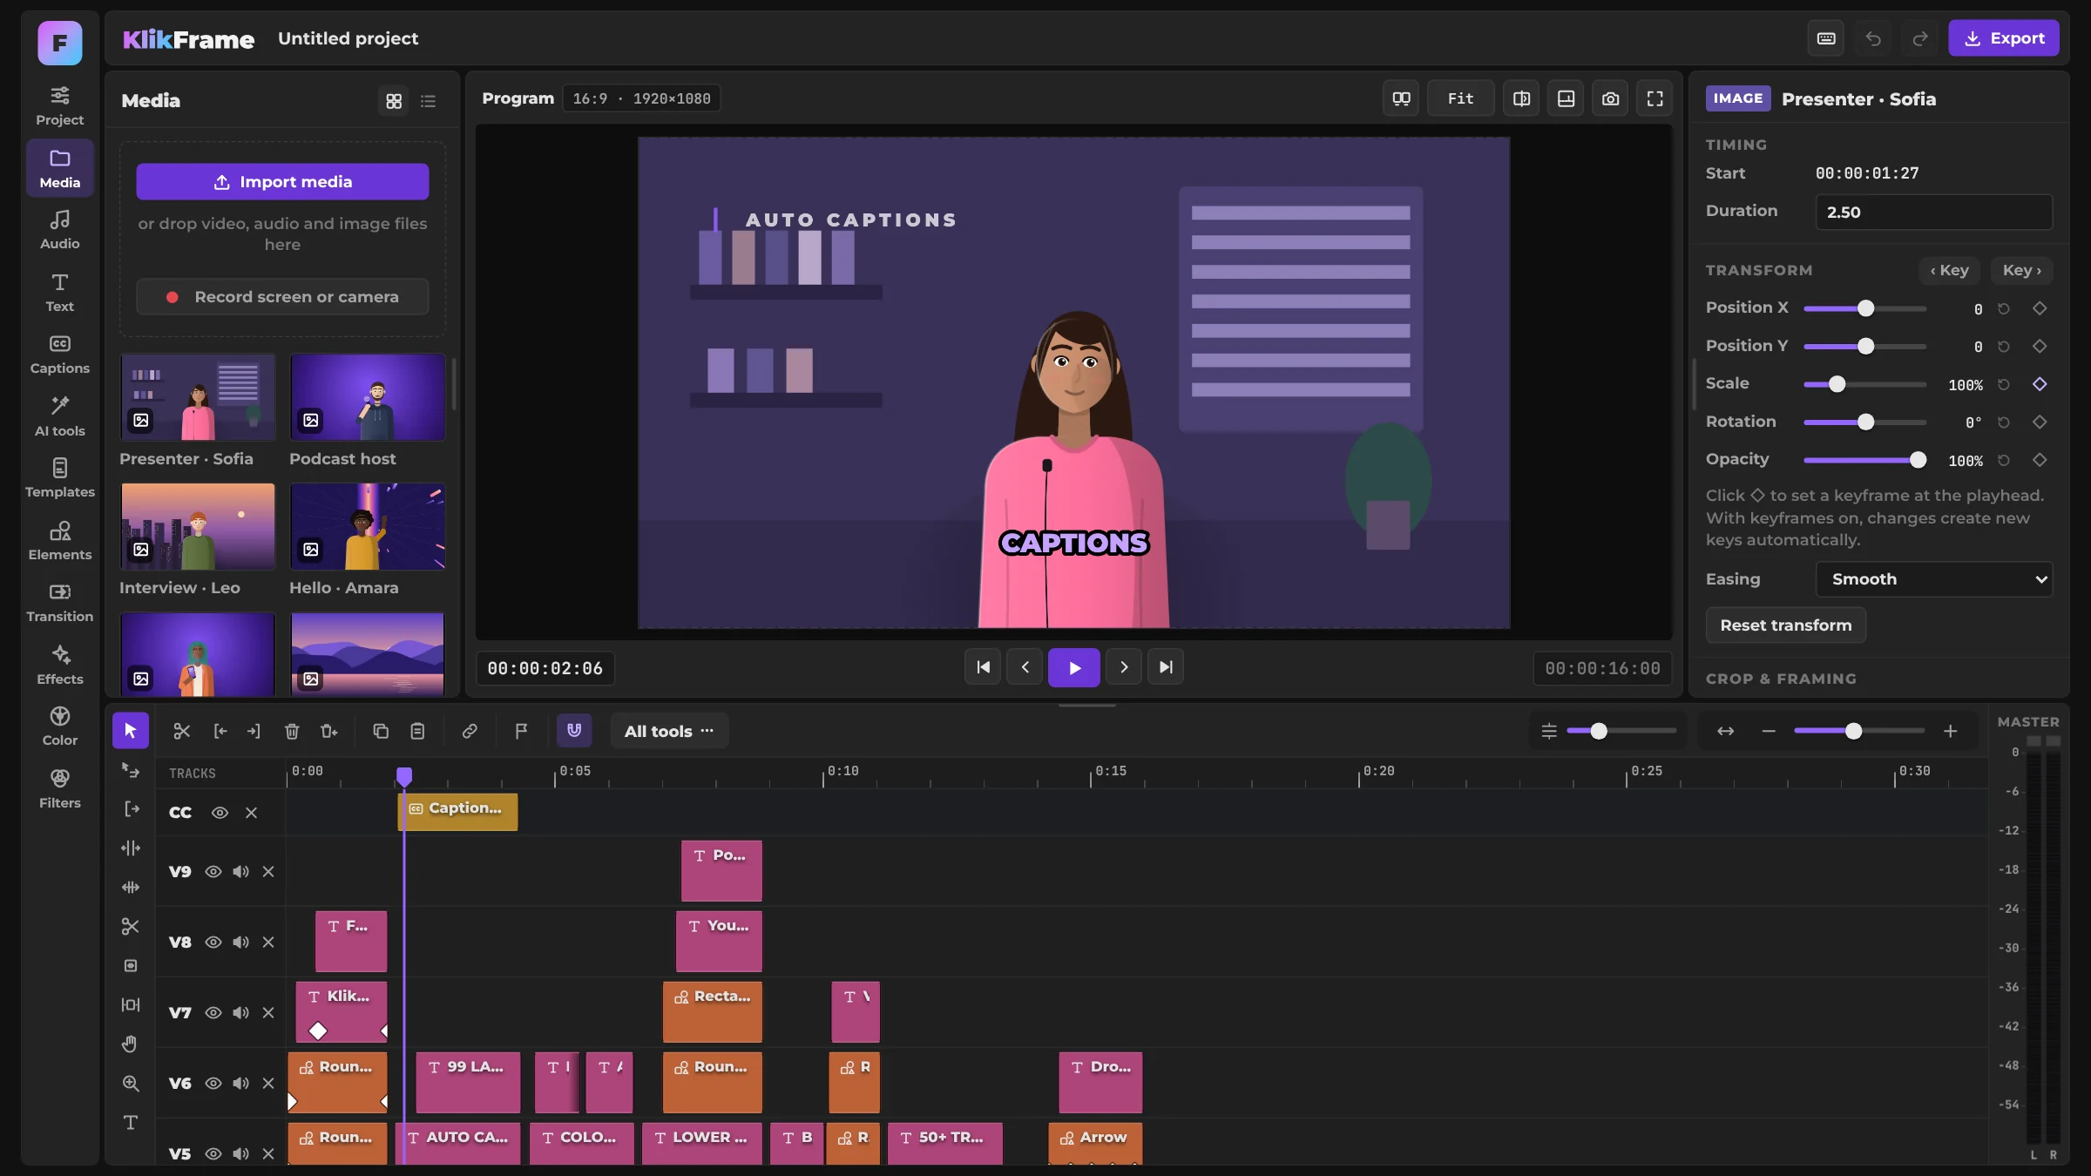2091x1176 pixels.
Task: Click the Export button
Action: point(2004,38)
